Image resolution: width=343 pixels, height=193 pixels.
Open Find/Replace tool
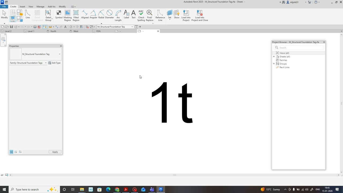tap(150, 16)
